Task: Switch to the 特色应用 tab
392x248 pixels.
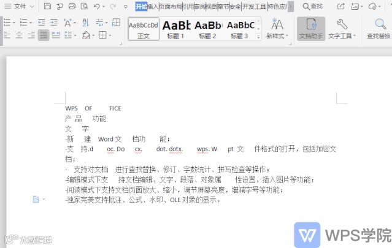Action: click(x=277, y=6)
